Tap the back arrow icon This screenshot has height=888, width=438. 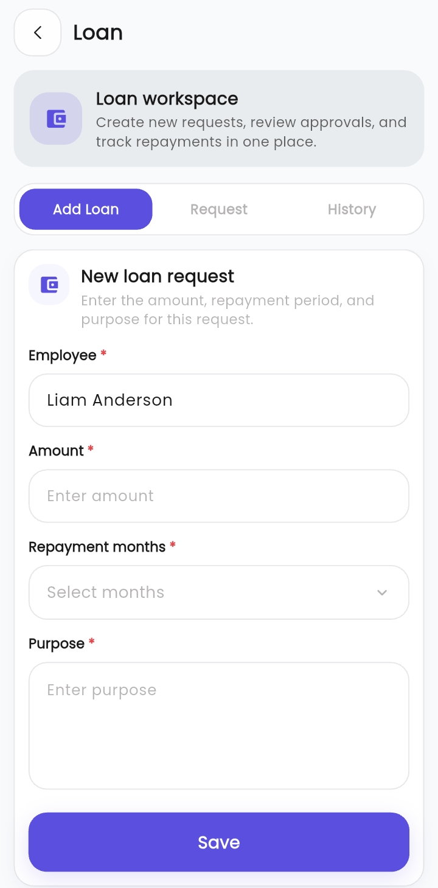tap(38, 33)
